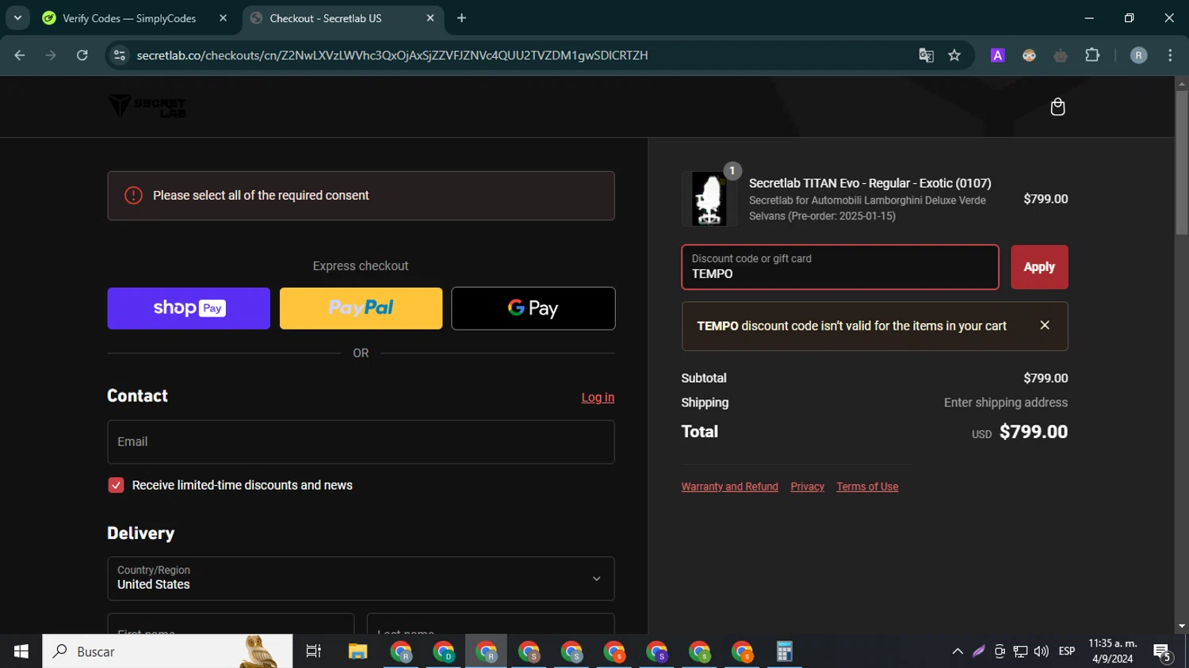The width and height of the screenshot is (1189, 668).
Task: Open the shopping bag cart icon
Action: 1057,107
